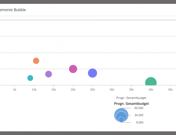Click the chart title ending in Bubble
176x135 pixels.
pos(13,10)
